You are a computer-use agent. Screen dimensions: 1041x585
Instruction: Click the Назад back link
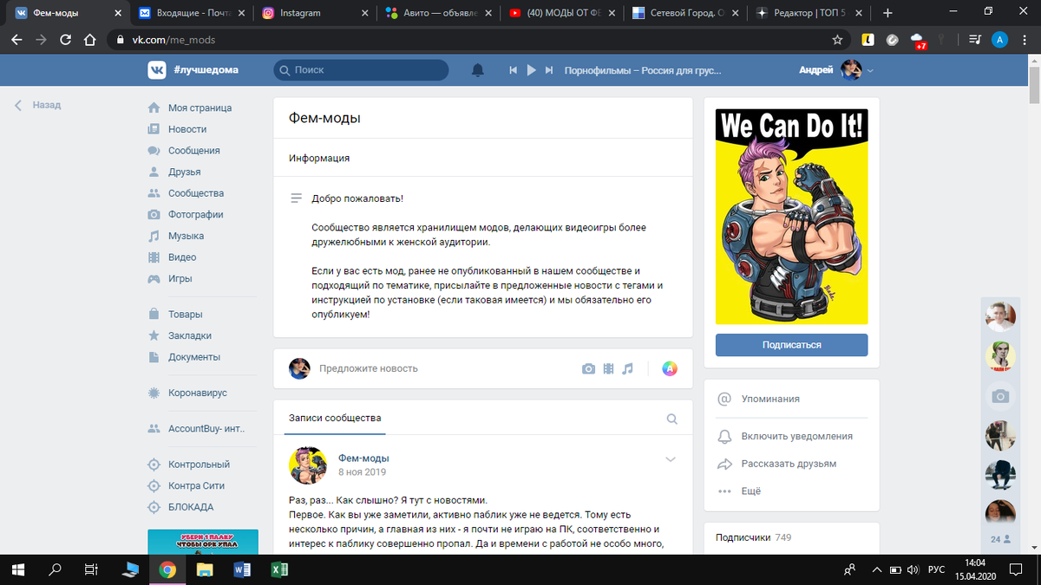tap(38, 105)
